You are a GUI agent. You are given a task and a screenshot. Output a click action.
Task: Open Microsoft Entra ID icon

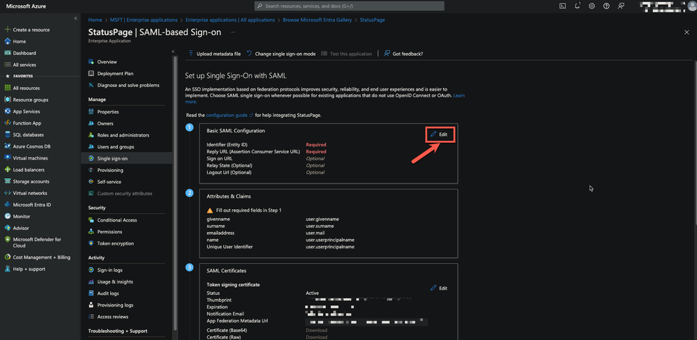(7, 205)
